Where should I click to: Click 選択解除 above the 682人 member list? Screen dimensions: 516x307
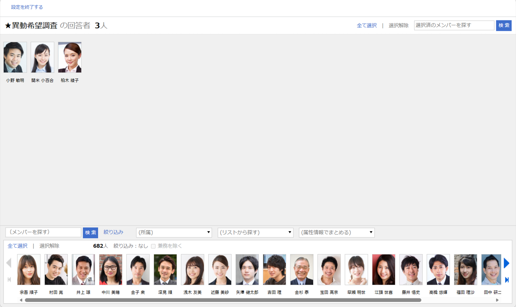(x=49, y=246)
